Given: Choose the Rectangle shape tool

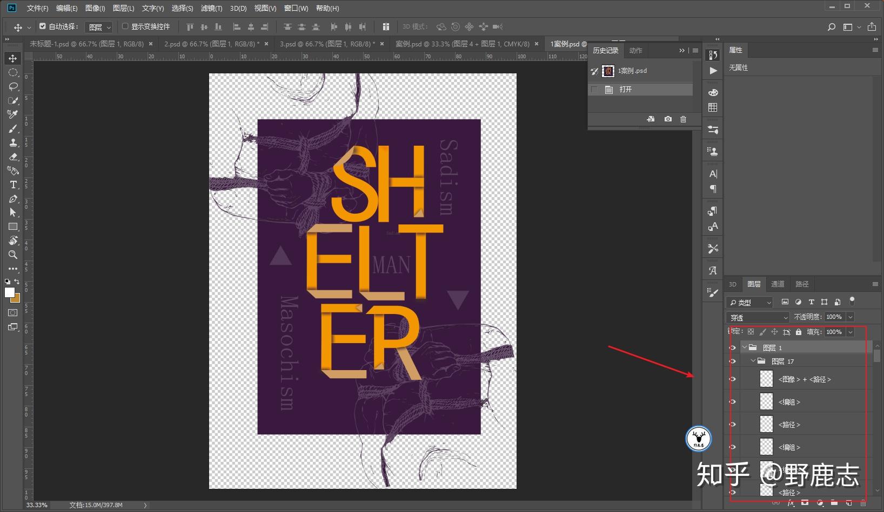Looking at the screenshot, I should click(13, 227).
